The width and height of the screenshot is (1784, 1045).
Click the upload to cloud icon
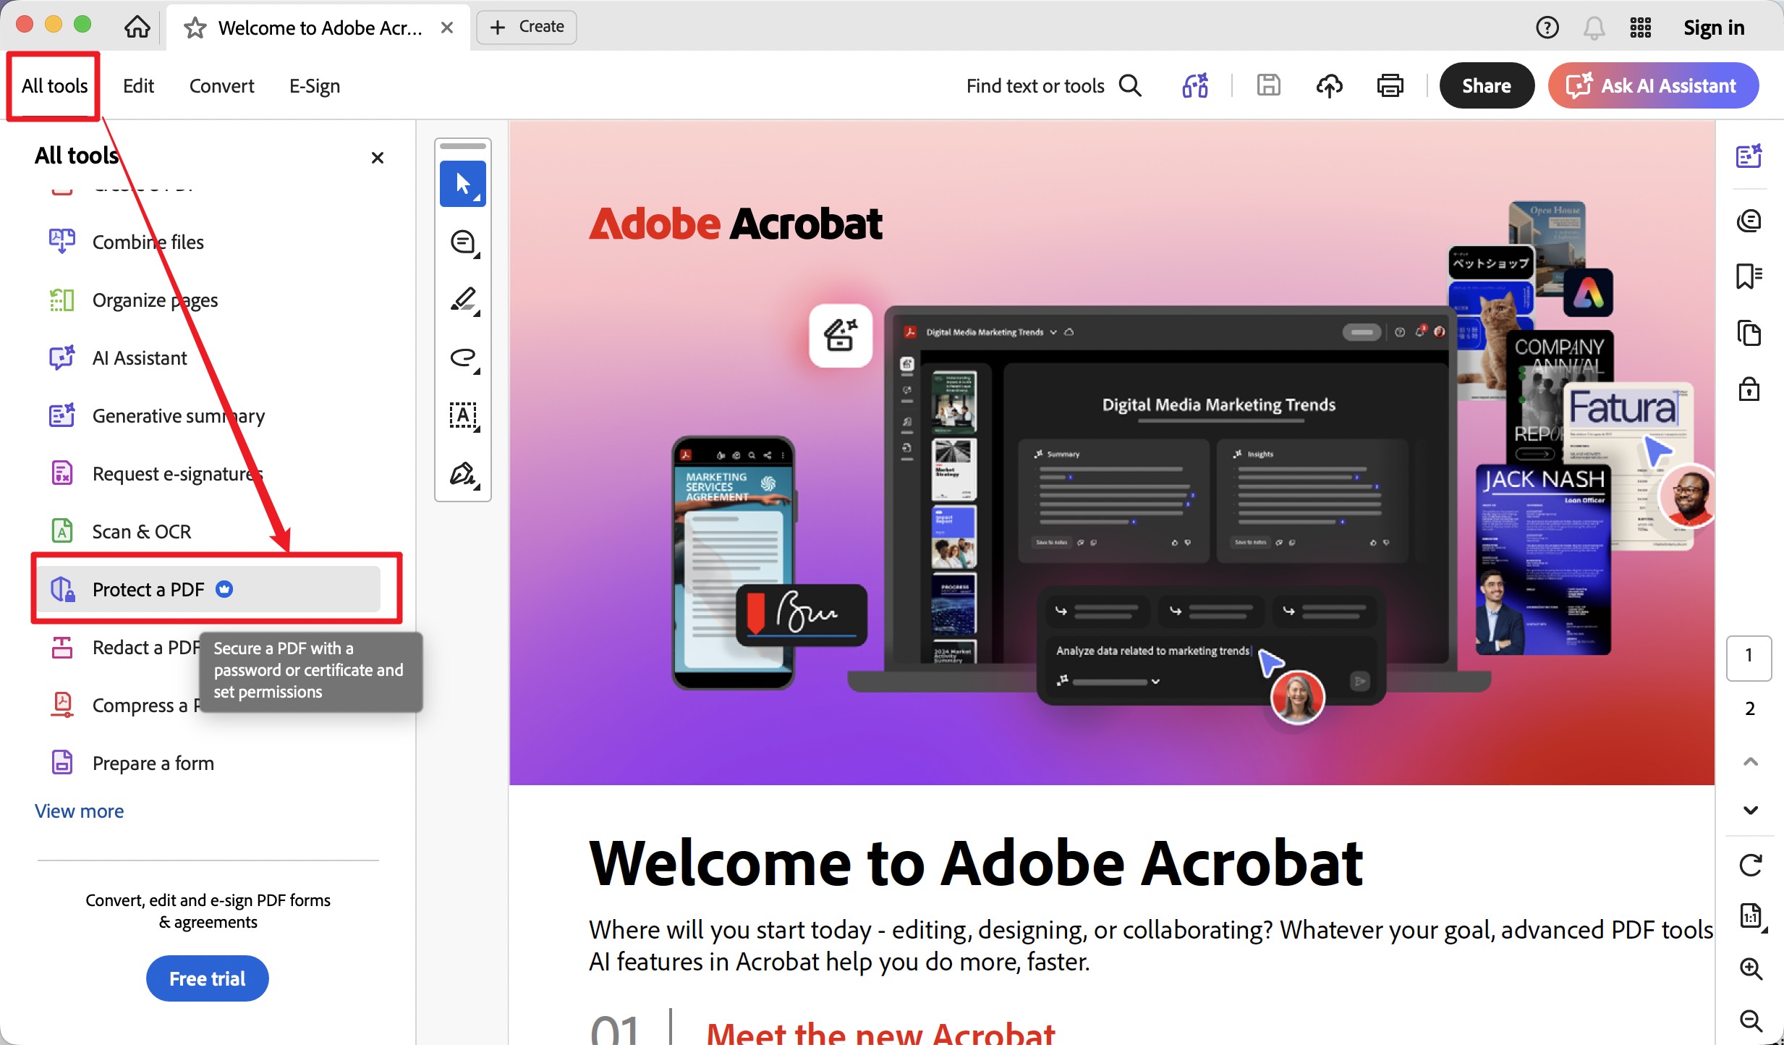click(1329, 85)
